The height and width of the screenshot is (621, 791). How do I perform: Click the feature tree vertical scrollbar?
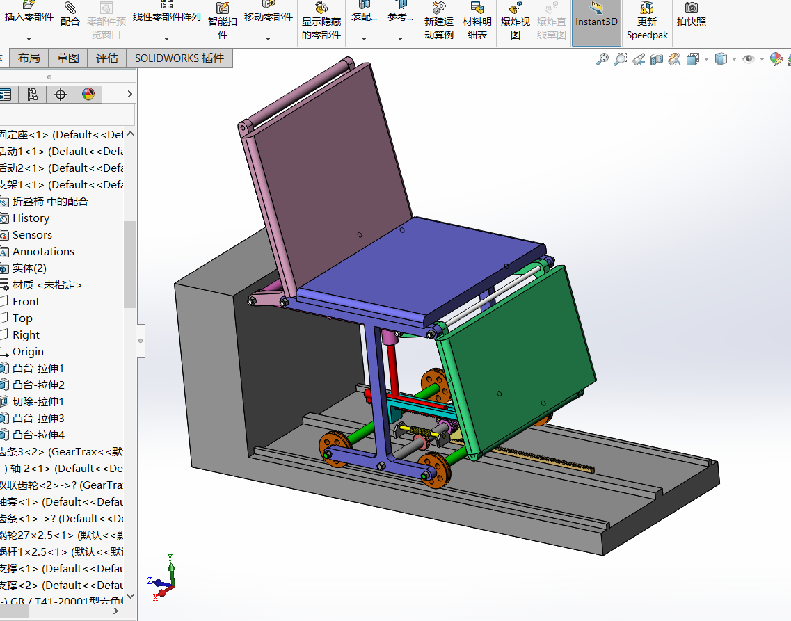[129, 264]
